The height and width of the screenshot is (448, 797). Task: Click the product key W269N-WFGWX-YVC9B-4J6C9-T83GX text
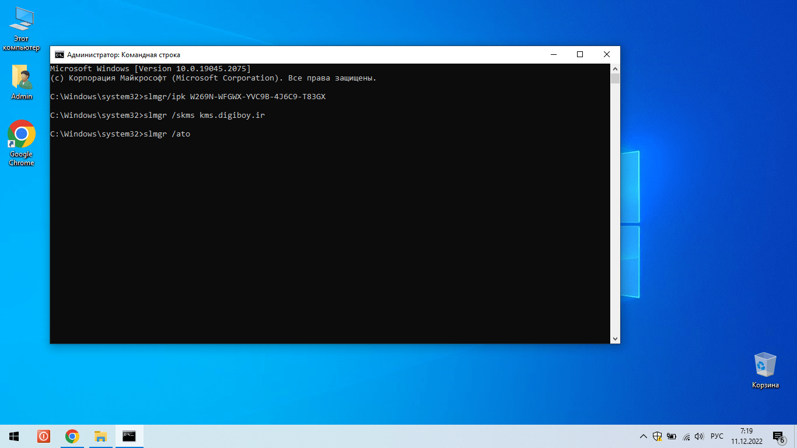coord(258,97)
